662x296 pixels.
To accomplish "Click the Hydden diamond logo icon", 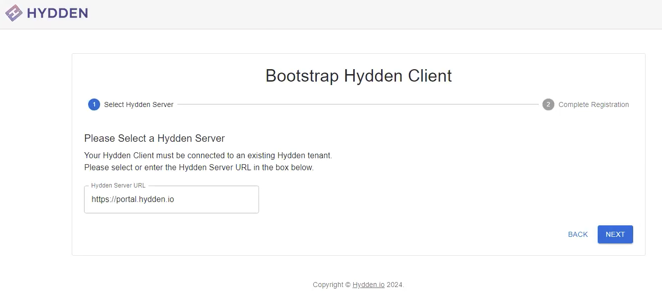I will tap(13, 13).
